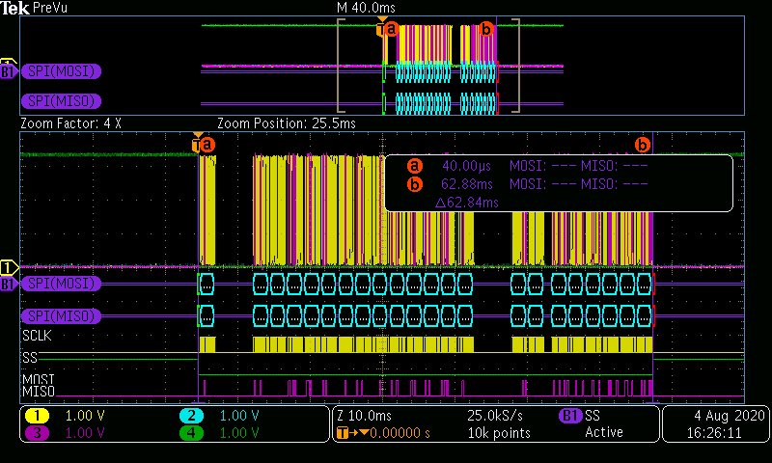Click cursor b marker in overview window
This screenshot has height=463, width=772.
(x=486, y=30)
